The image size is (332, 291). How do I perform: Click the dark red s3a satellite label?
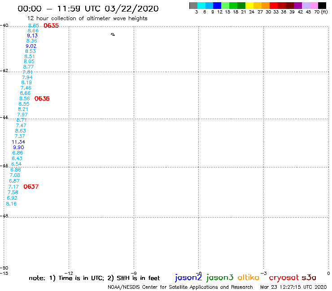[309, 278]
